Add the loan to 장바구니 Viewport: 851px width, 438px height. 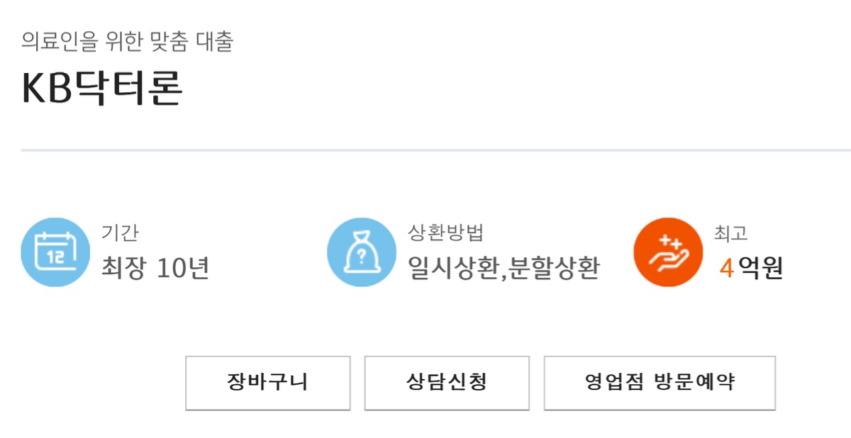268,383
